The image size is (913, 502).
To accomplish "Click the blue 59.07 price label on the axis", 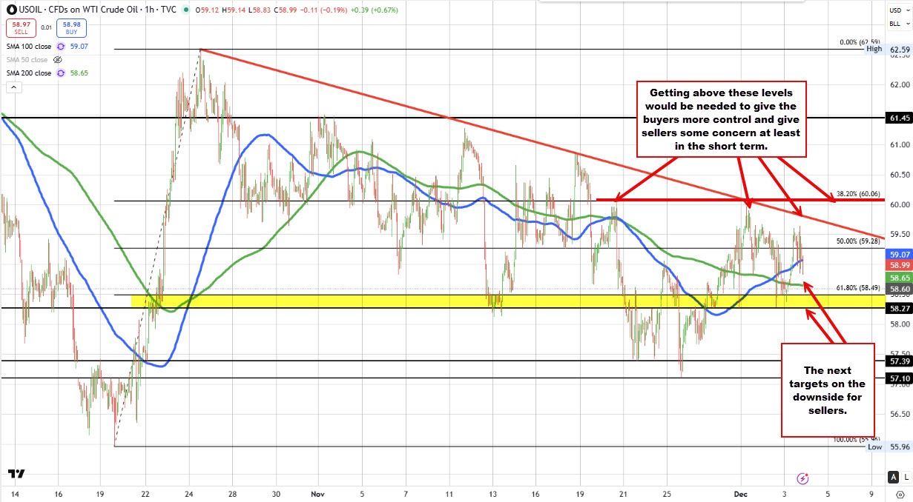I will pyautogui.click(x=898, y=254).
